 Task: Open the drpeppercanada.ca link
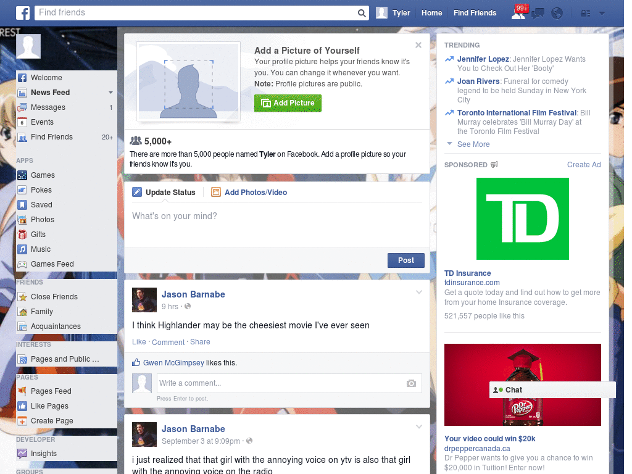[x=477, y=449]
